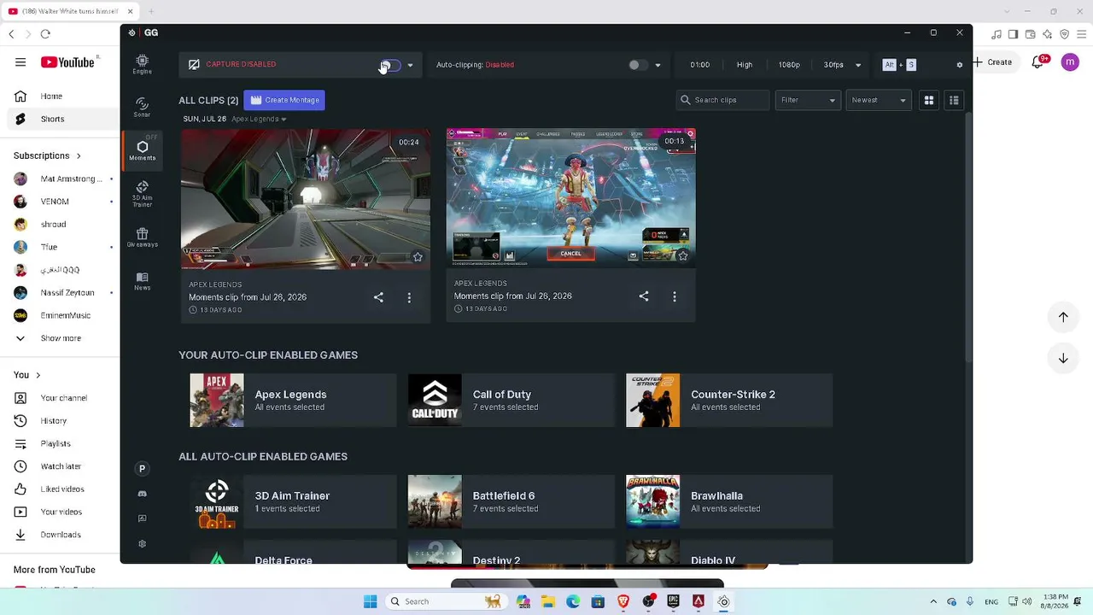Viewport: 1093px width, 615px height.
Task: Expand Show more under subscriptions
Action: click(x=60, y=338)
